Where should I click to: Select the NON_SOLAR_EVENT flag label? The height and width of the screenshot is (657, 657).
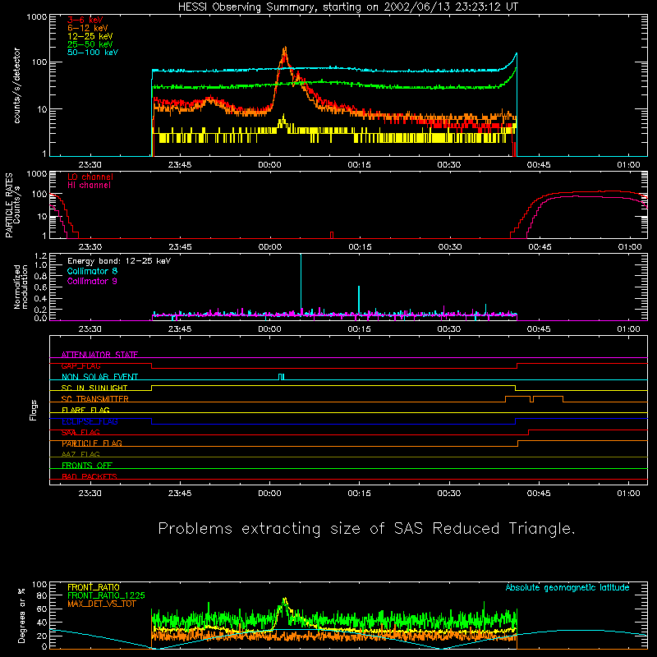(x=99, y=377)
